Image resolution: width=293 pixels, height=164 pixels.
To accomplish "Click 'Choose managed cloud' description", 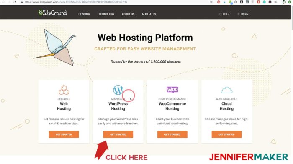I will click(x=226, y=121).
